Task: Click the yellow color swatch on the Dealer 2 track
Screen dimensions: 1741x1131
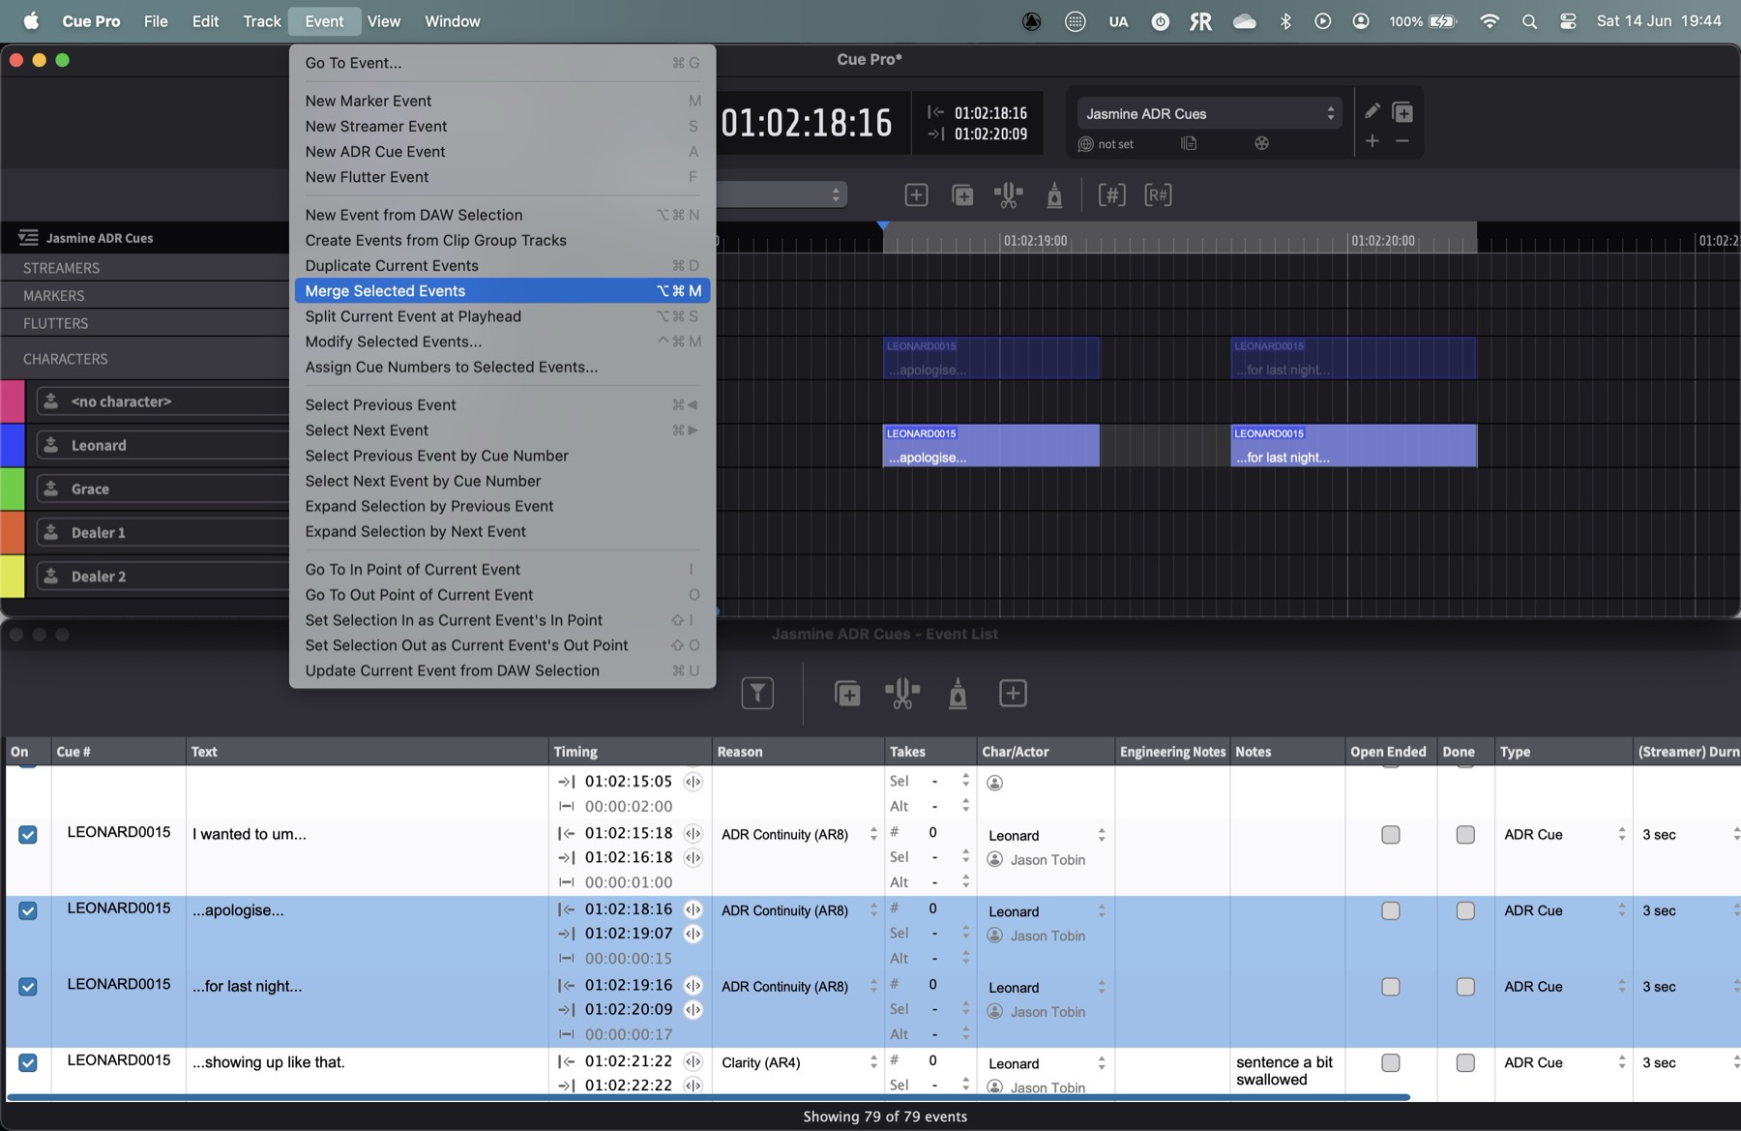Action: (x=13, y=576)
